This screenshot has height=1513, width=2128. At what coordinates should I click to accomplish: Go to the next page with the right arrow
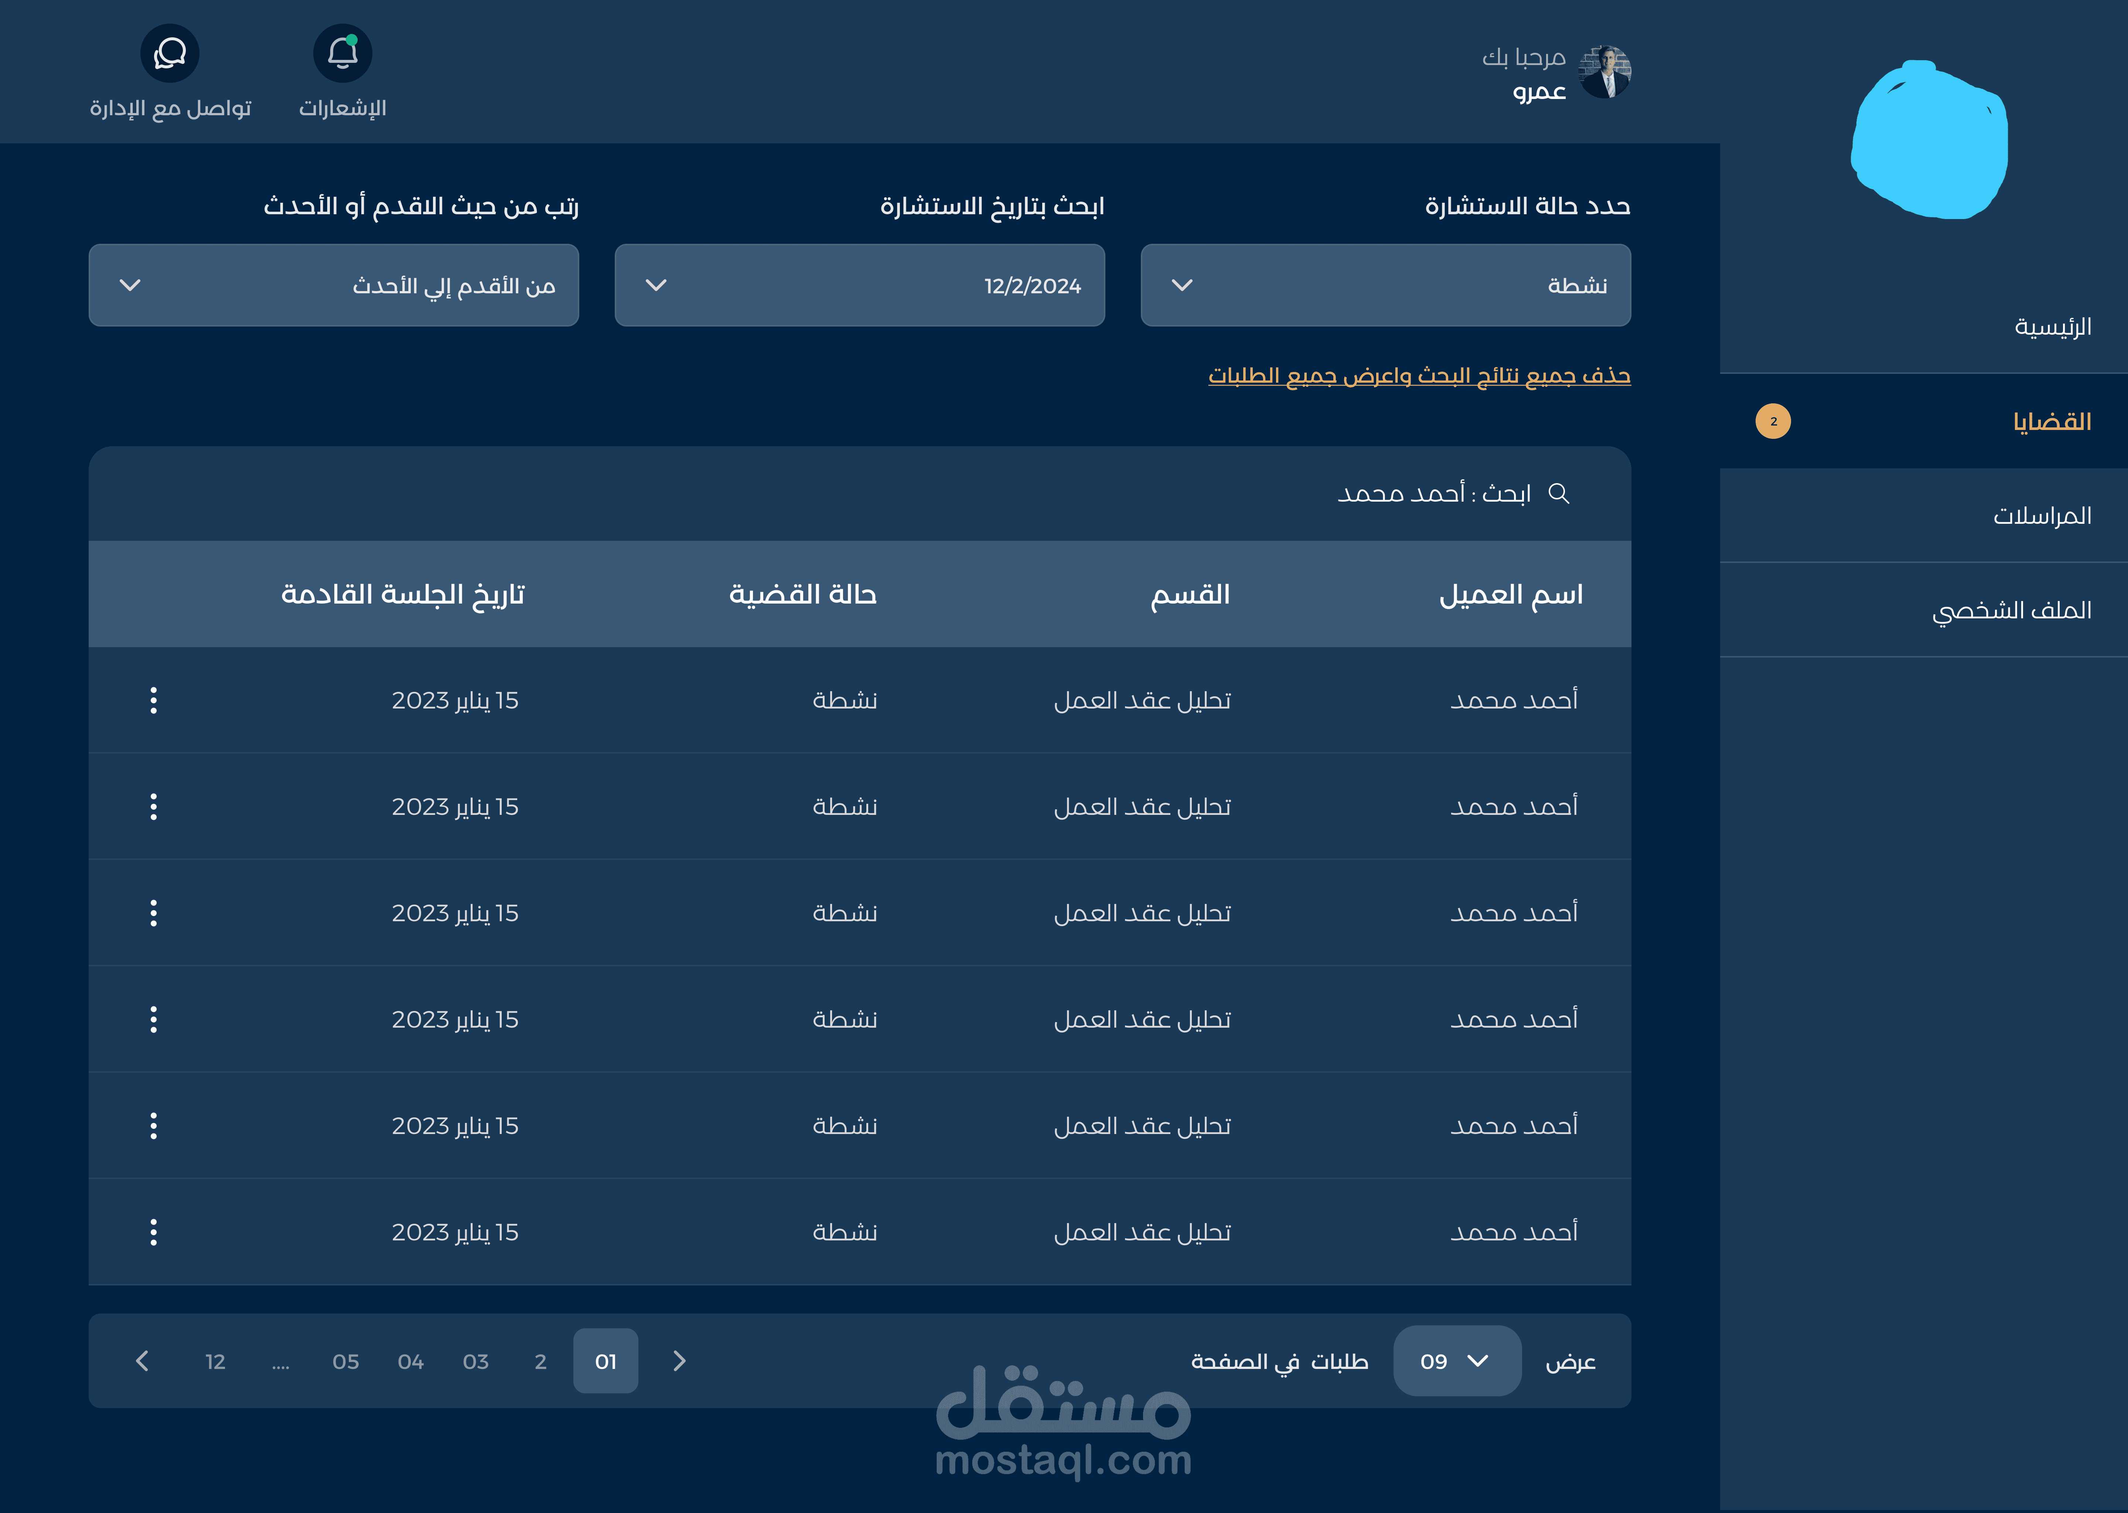pyautogui.click(x=679, y=1361)
